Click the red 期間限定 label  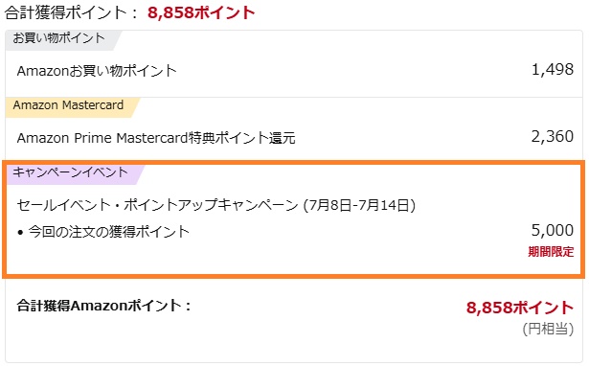tap(551, 252)
